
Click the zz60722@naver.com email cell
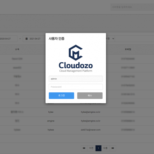coord(91,130)
